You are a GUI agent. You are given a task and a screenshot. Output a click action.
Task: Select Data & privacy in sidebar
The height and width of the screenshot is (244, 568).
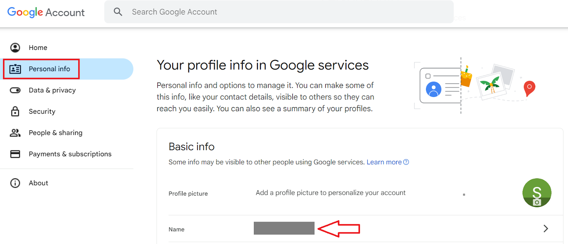tap(52, 90)
